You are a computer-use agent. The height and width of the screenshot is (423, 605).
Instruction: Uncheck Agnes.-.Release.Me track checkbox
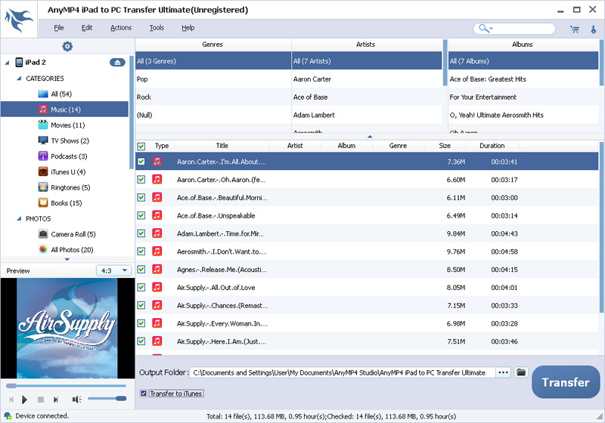(141, 270)
